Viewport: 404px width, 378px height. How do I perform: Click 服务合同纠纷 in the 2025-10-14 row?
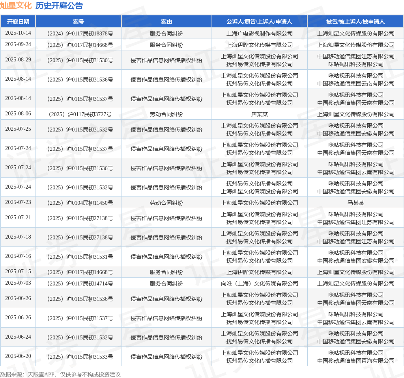tap(166, 33)
